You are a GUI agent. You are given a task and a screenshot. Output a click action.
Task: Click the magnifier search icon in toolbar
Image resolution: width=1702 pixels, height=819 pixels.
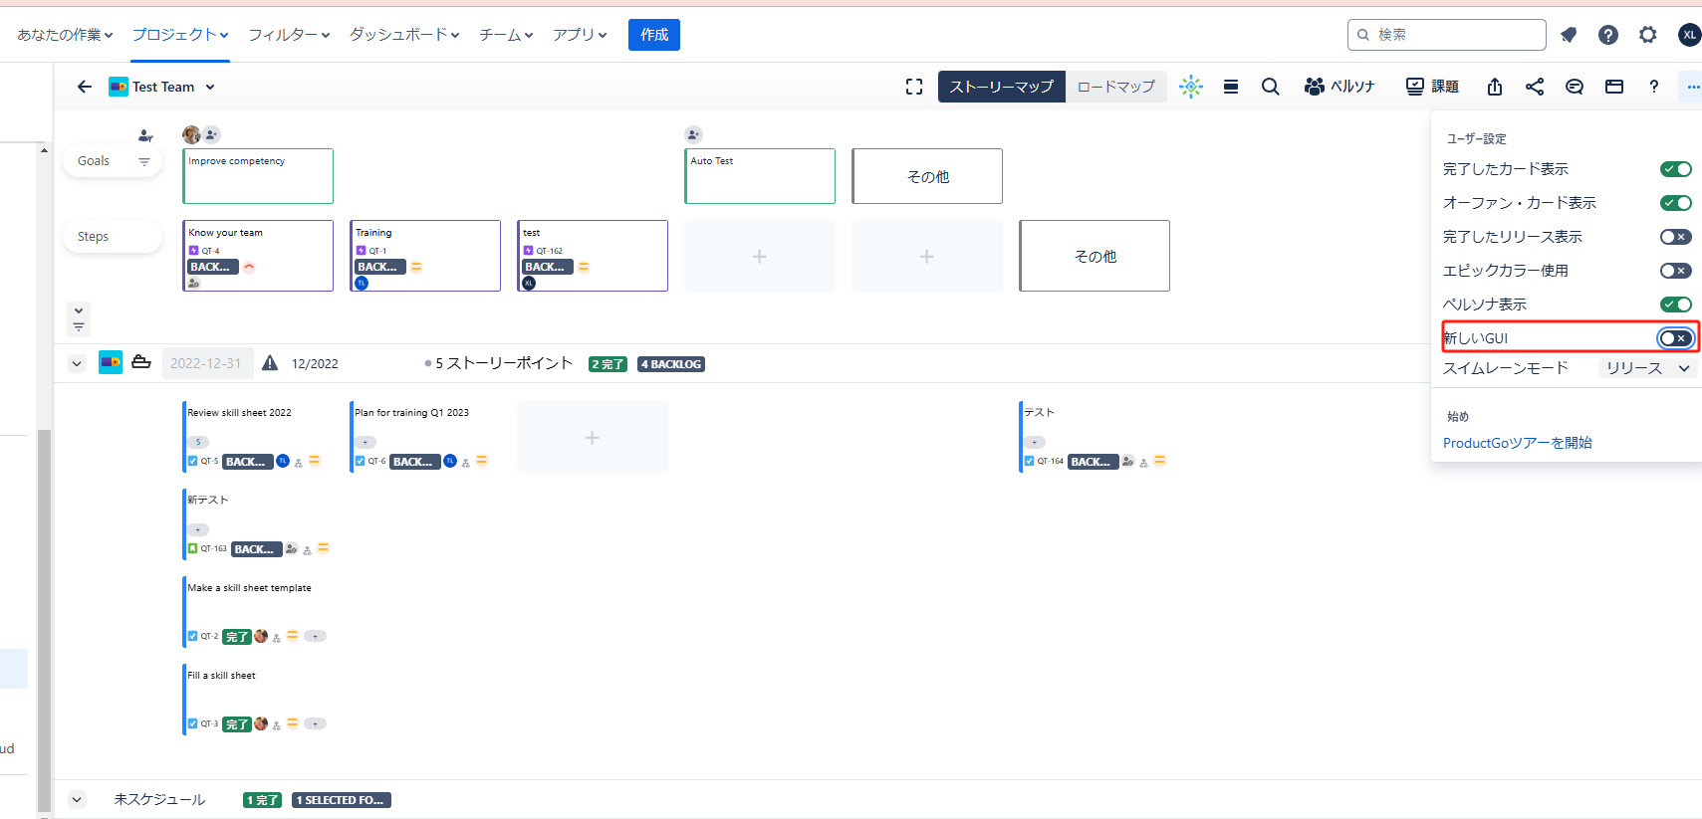1270,87
